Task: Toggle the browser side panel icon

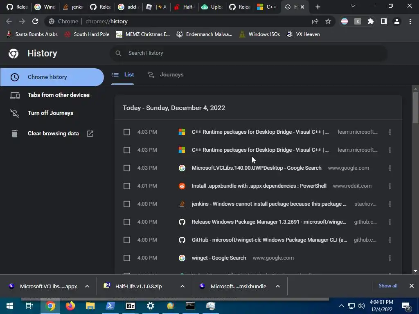Action: 384,21
